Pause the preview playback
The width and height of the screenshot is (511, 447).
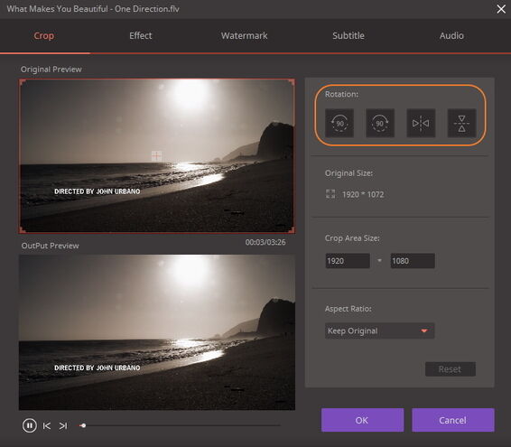pos(29,425)
